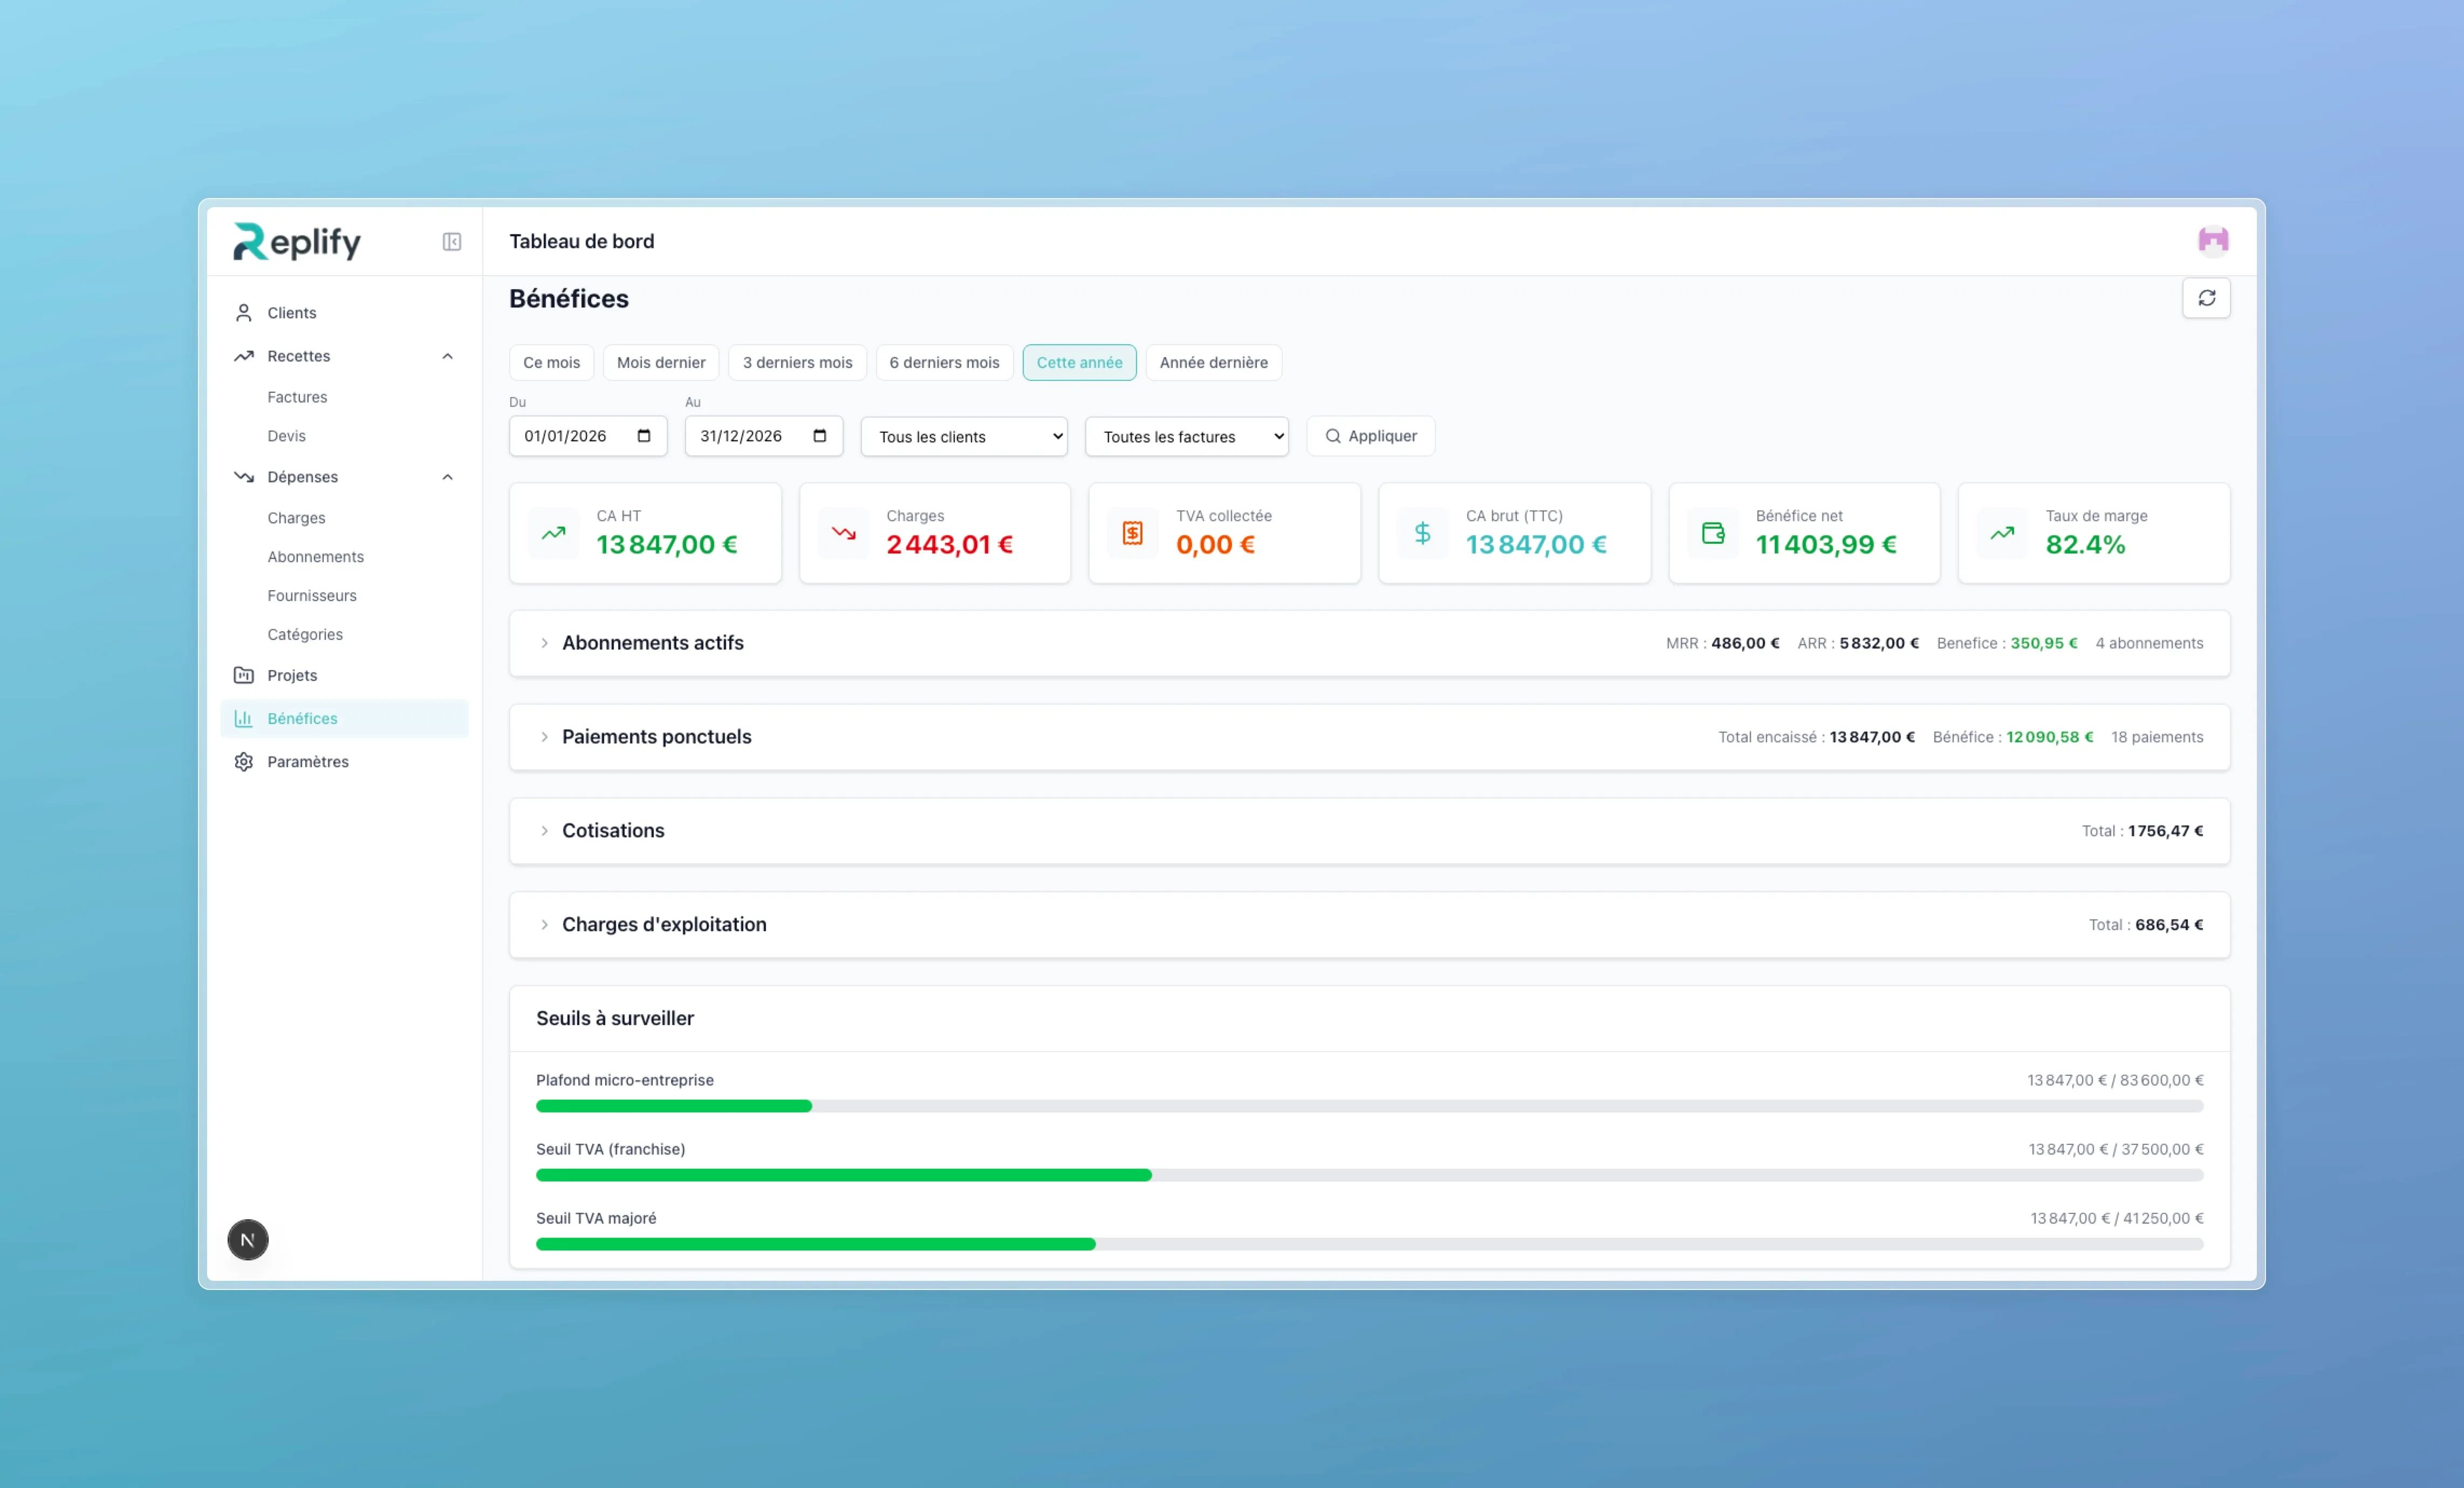Open the Tous les clients dropdown

[963, 436]
